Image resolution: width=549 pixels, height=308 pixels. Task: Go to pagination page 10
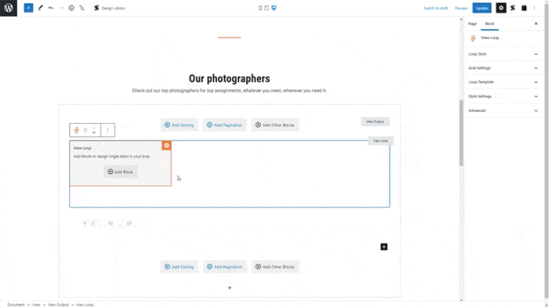tap(111, 223)
